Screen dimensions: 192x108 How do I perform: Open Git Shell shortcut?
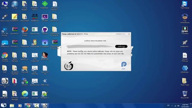coord(45,18)
